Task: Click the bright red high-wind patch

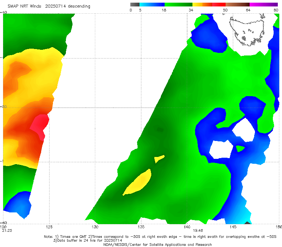Action: click(x=40, y=127)
